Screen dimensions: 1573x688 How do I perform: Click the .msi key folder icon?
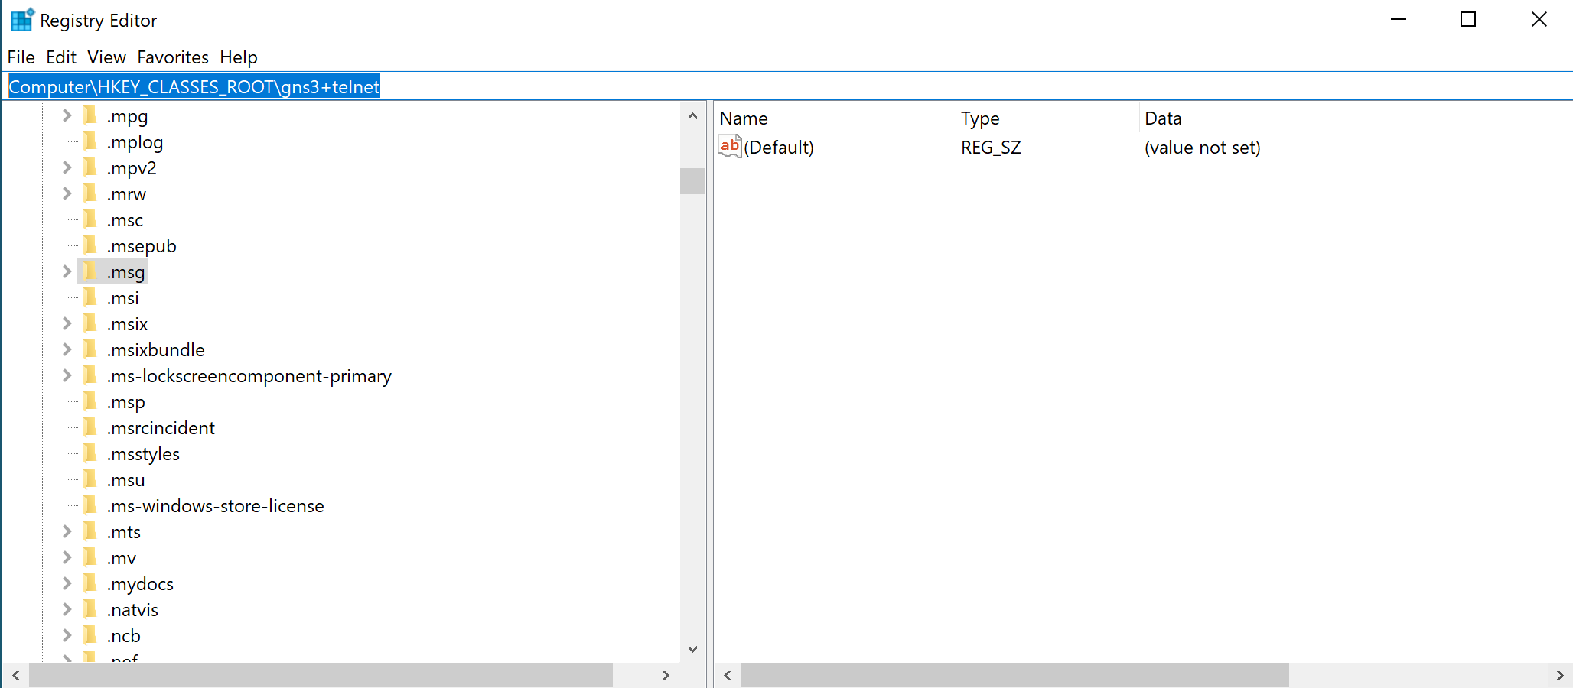[x=90, y=297]
